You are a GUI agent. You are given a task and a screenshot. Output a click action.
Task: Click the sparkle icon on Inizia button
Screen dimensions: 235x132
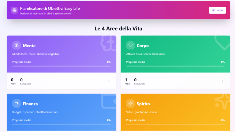point(213,10)
